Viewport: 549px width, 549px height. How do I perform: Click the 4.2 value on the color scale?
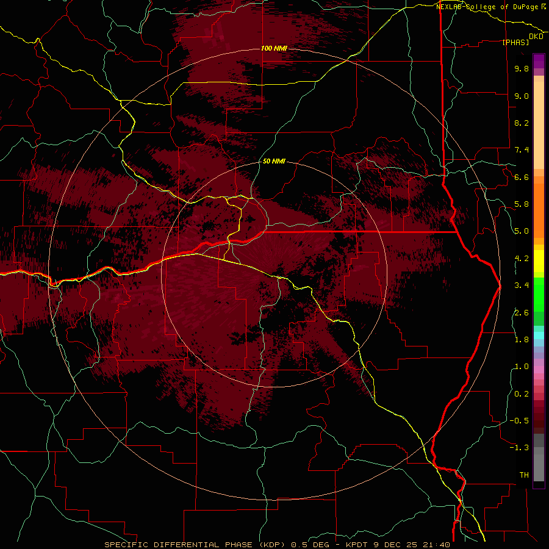(522, 259)
